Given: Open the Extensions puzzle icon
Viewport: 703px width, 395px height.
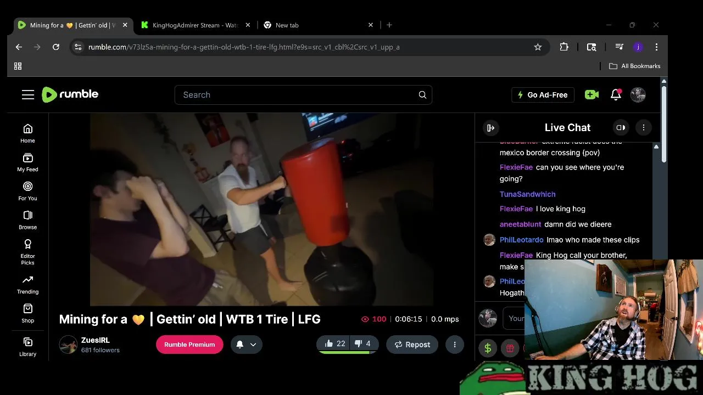Looking at the screenshot, I should coord(564,47).
